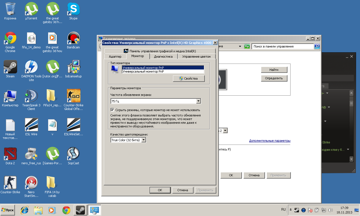The width and height of the screenshot is (360, 216).
Task: Select the first Универсальный монитор PnP entry
Action: coord(163,68)
